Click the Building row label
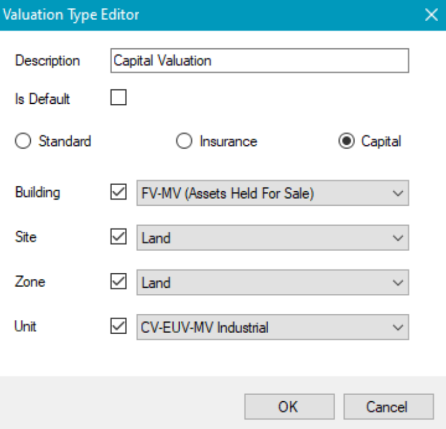Viewport: 446px width, 429px height. pyautogui.click(x=37, y=193)
